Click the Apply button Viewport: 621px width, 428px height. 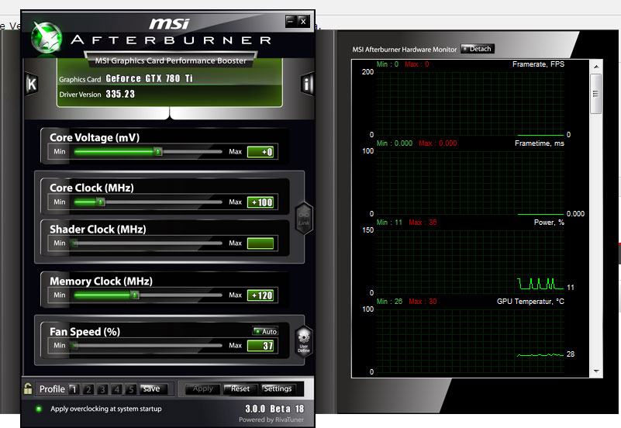pyautogui.click(x=203, y=388)
